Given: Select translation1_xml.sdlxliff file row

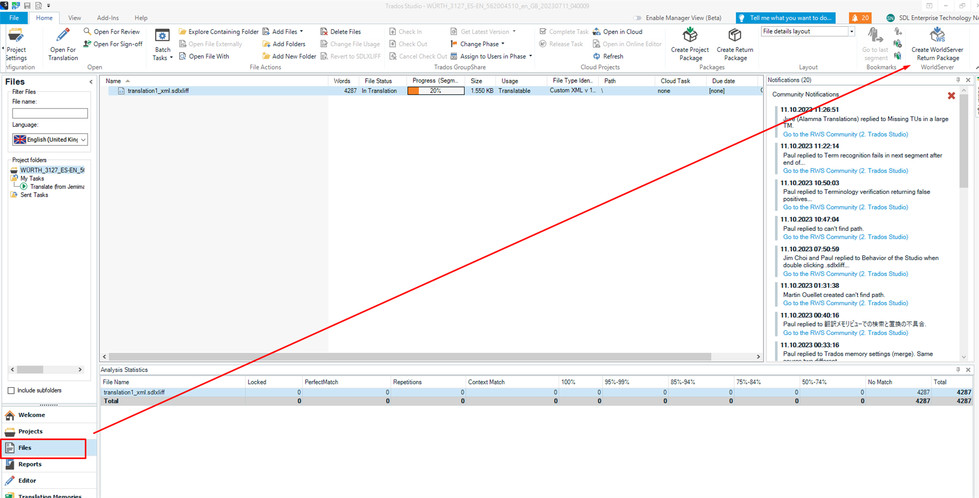Looking at the screenshot, I should (431, 91).
